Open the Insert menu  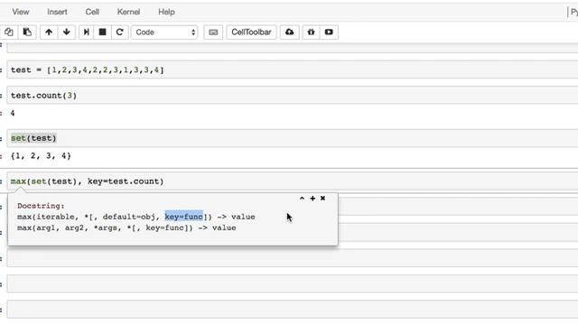(x=57, y=12)
